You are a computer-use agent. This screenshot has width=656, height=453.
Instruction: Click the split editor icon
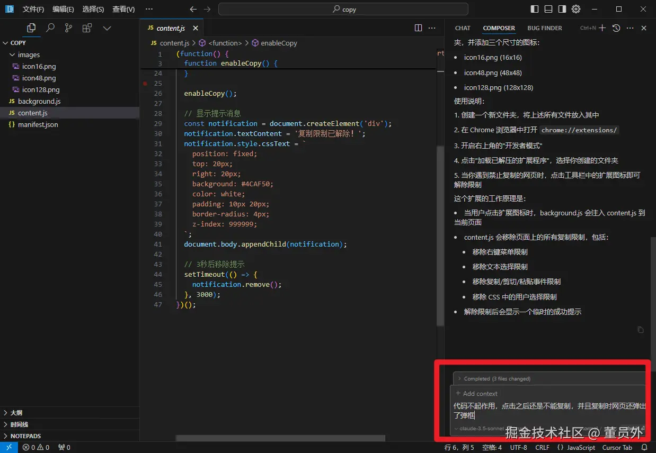pyautogui.click(x=418, y=28)
